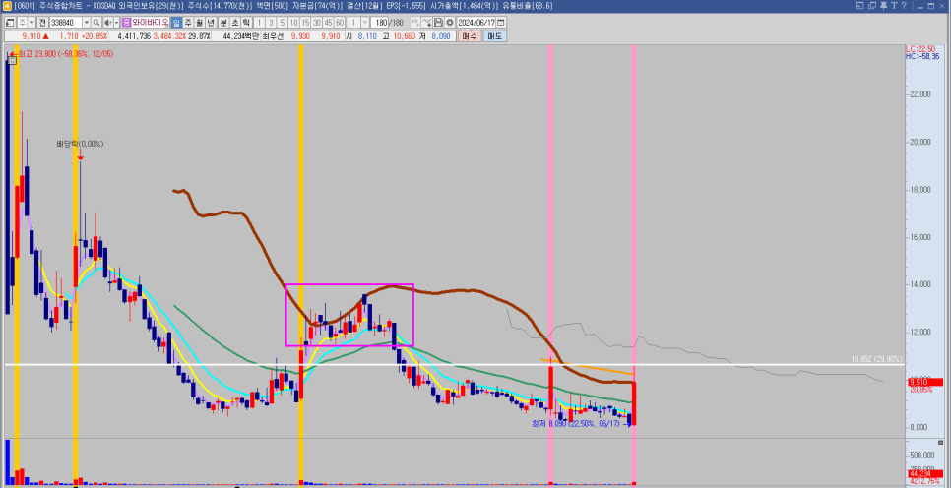The image size is (951, 488).
Task: Click the purple 증 badge icon
Action: [x=126, y=22]
